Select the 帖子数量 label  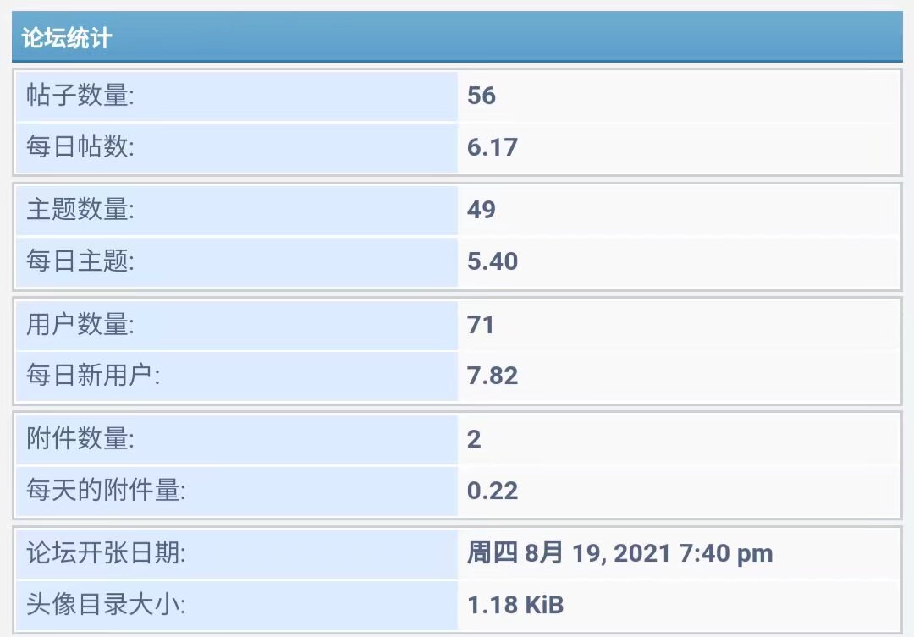click(x=80, y=96)
